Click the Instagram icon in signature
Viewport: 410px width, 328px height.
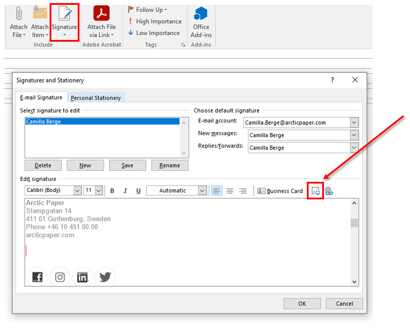(x=60, y=277)
